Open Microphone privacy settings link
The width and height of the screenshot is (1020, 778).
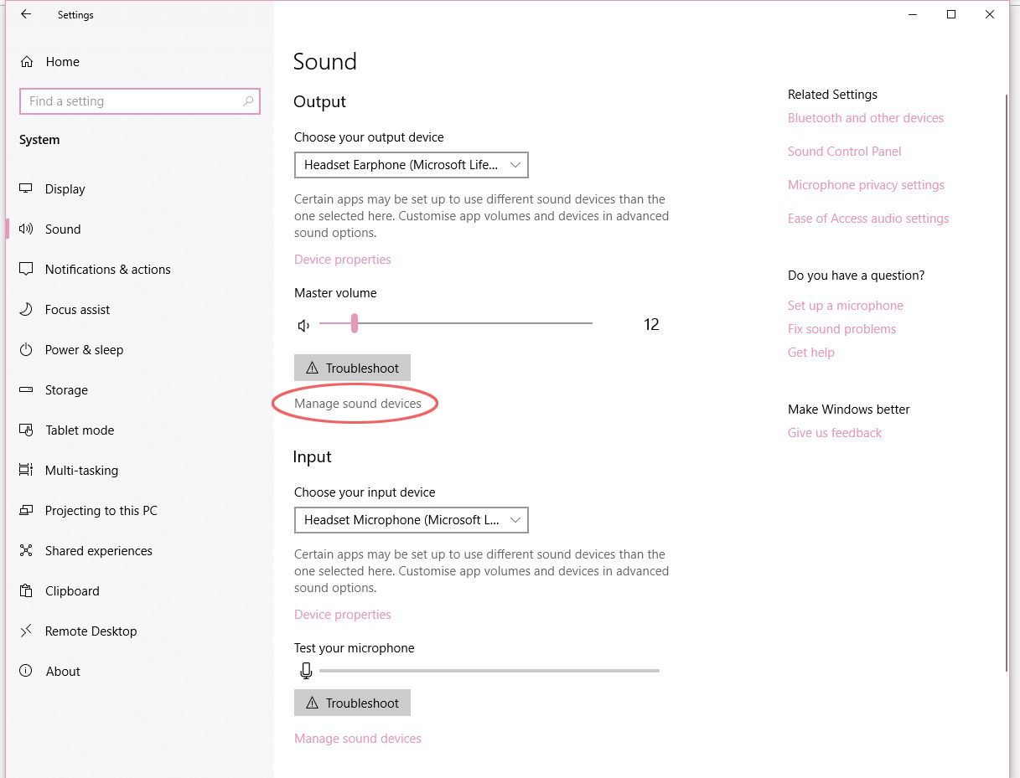tap(866, 185)
